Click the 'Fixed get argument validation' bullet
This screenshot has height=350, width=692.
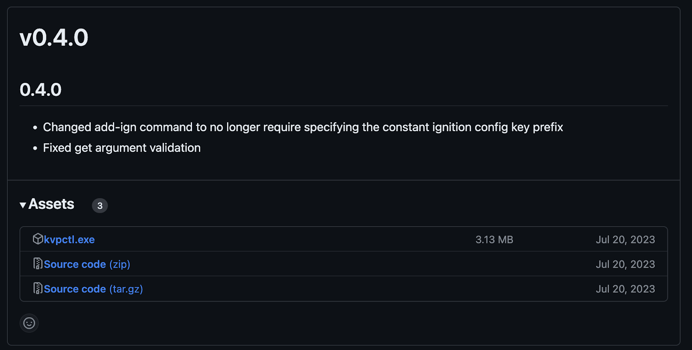[122, 148]
